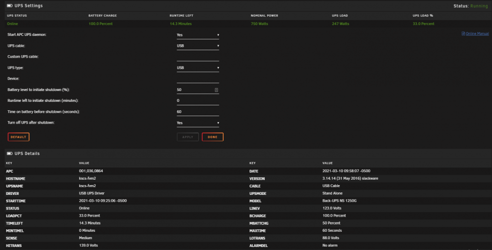492x250 pixels.
Task: Click the TIMELEFT key
Action: (14, 223)
